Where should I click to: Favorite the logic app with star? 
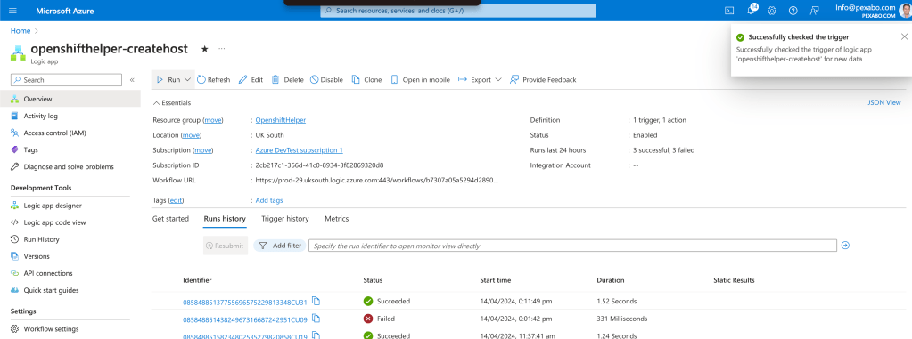(x=205, y=49)
